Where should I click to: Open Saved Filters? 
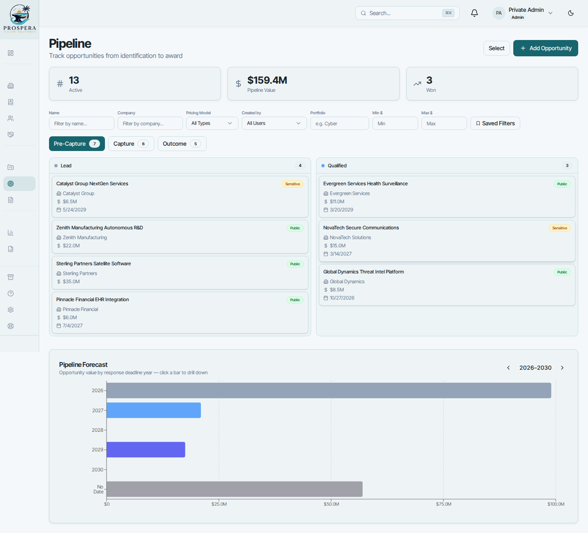pyautogui.click(x=495, y=123)
